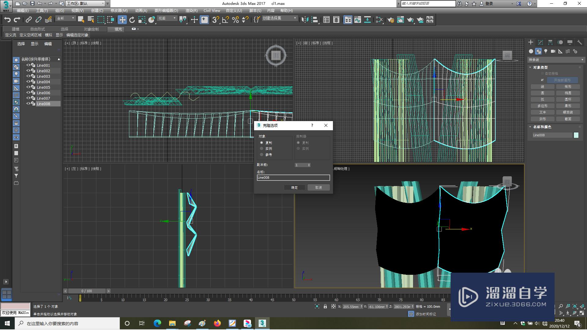Click the Mirror tool icon
Viewport: 587px width, 330px height.
coord(305,20)
